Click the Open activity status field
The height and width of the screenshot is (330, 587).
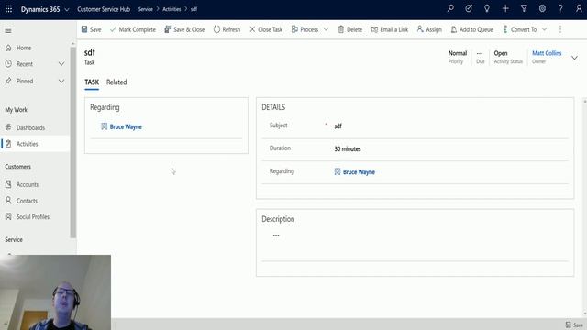coord(508,57)
